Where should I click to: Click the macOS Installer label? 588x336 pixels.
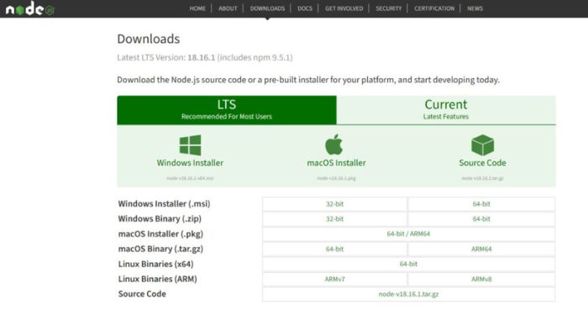(336, 163)
